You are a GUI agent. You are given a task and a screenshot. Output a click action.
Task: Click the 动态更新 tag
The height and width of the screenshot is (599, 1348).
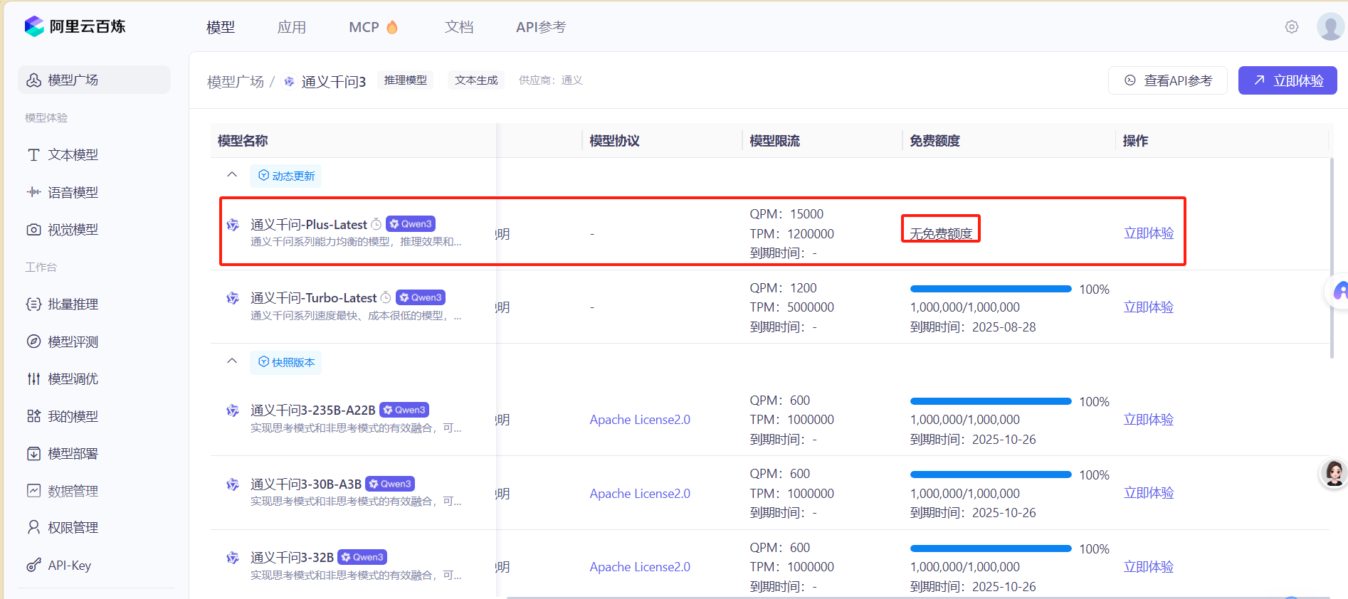pyautogui.click(x=285, y=176)
